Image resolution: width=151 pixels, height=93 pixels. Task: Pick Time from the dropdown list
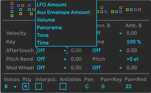43,43
